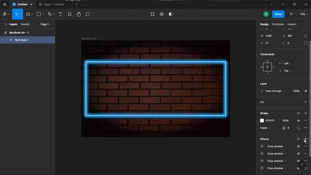The width and height of the screenshot is (311, 175).
Task: Hide the first Drop shadow effect
Action: (298, 146)
